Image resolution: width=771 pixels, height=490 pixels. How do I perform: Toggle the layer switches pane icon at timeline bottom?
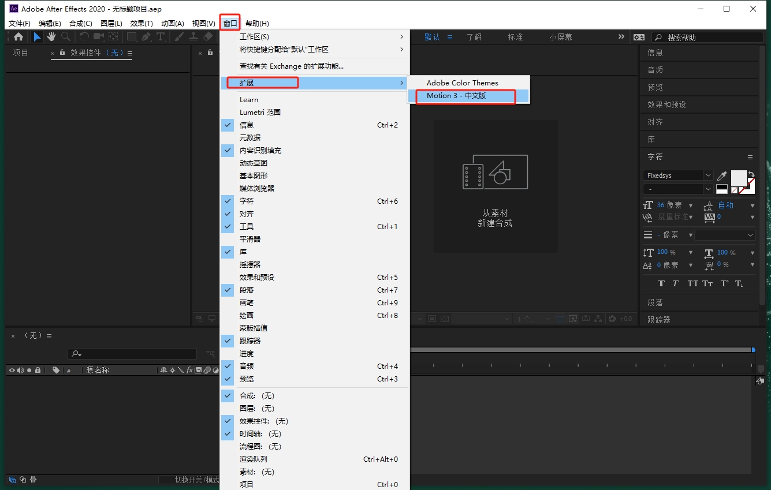12,480
